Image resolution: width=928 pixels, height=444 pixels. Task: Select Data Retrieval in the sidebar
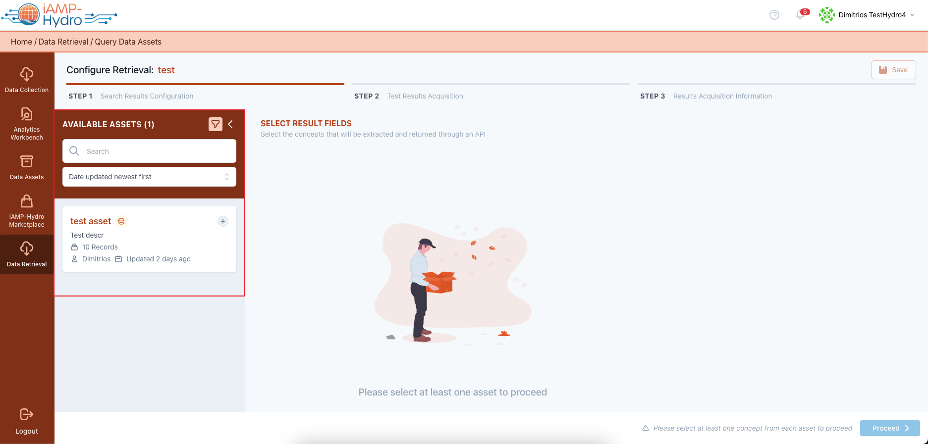click(27, 254)
